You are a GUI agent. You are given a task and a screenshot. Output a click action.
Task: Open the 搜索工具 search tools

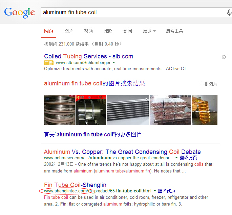(174, 31)
